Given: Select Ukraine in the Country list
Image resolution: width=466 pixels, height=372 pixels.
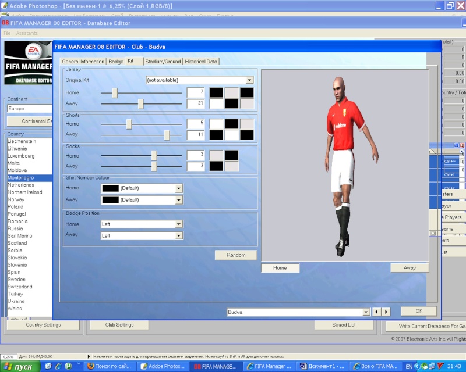Looking at the screenshot, I should coord(30,301).
